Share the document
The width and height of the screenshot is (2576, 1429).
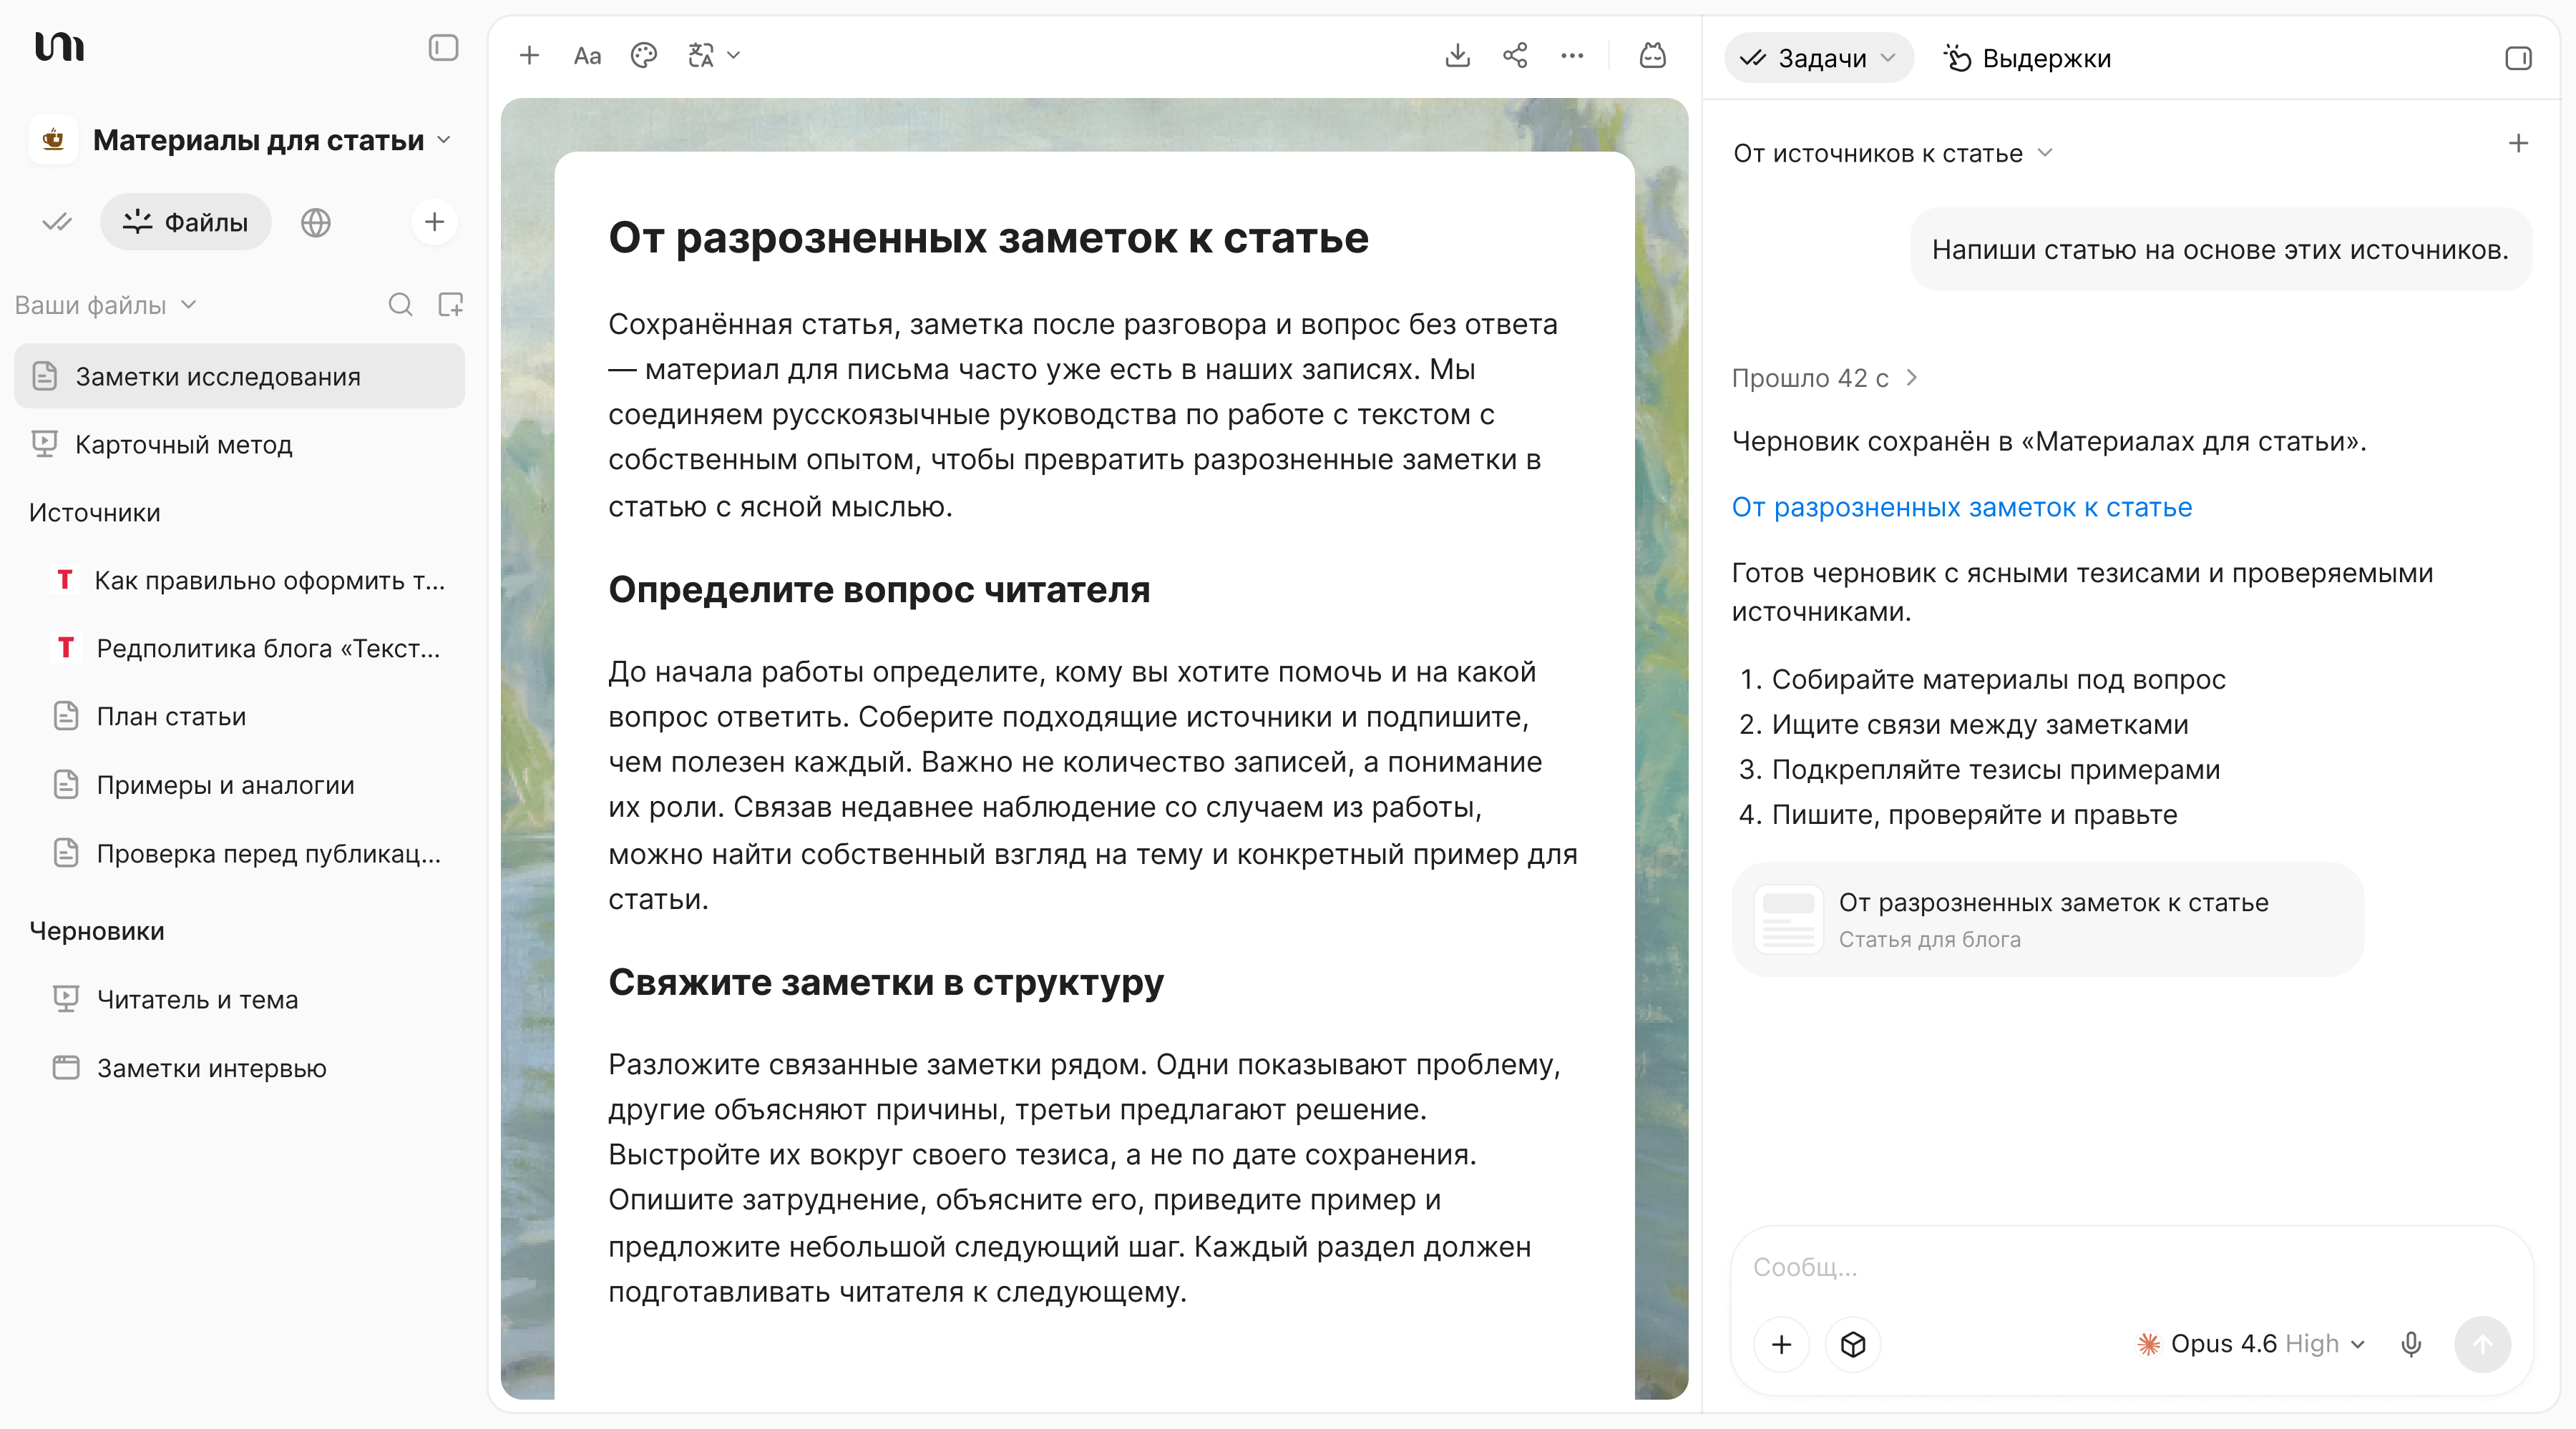(x=1515, y=56)
